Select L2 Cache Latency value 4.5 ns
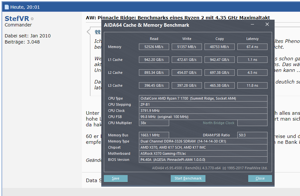The height and width of the screenshot is (196, 300). coord(252,73)
